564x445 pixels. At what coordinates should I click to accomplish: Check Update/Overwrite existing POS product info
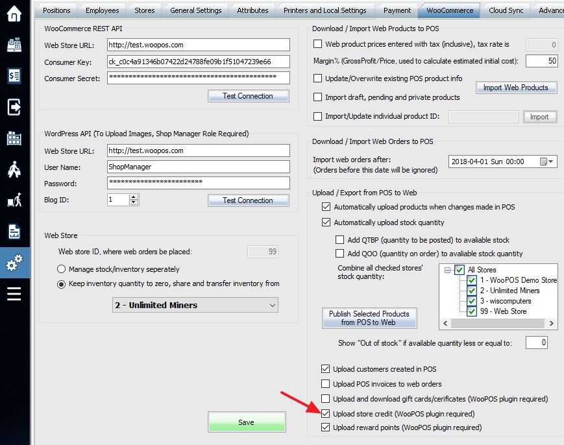317,78
